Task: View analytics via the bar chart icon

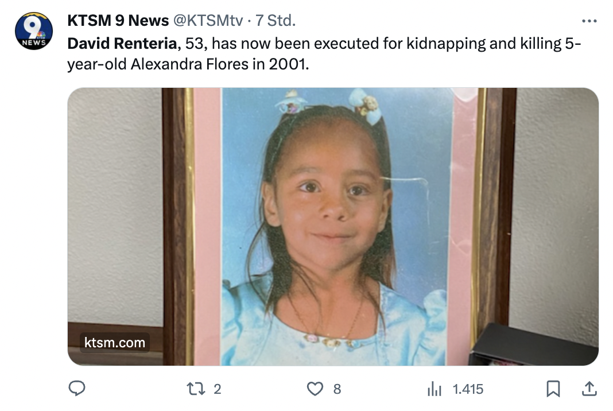Action: (x=434, y=389)
